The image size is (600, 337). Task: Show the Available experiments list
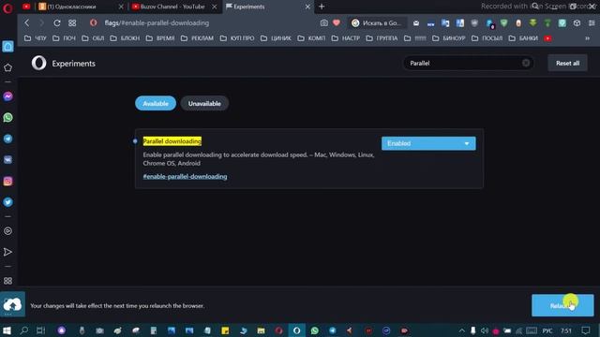156,103
